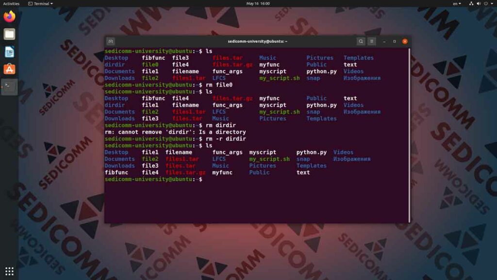
Task: Click 'filename' in the last ls listing
Action: point(179,152)
